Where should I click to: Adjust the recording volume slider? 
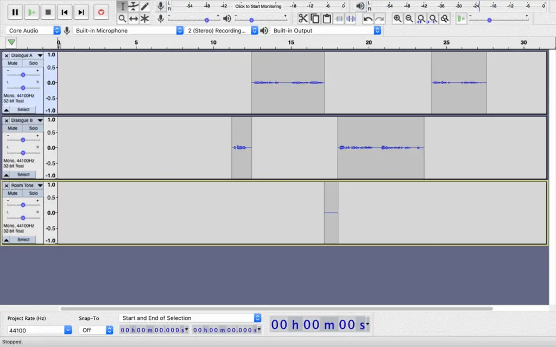[193, 20]
